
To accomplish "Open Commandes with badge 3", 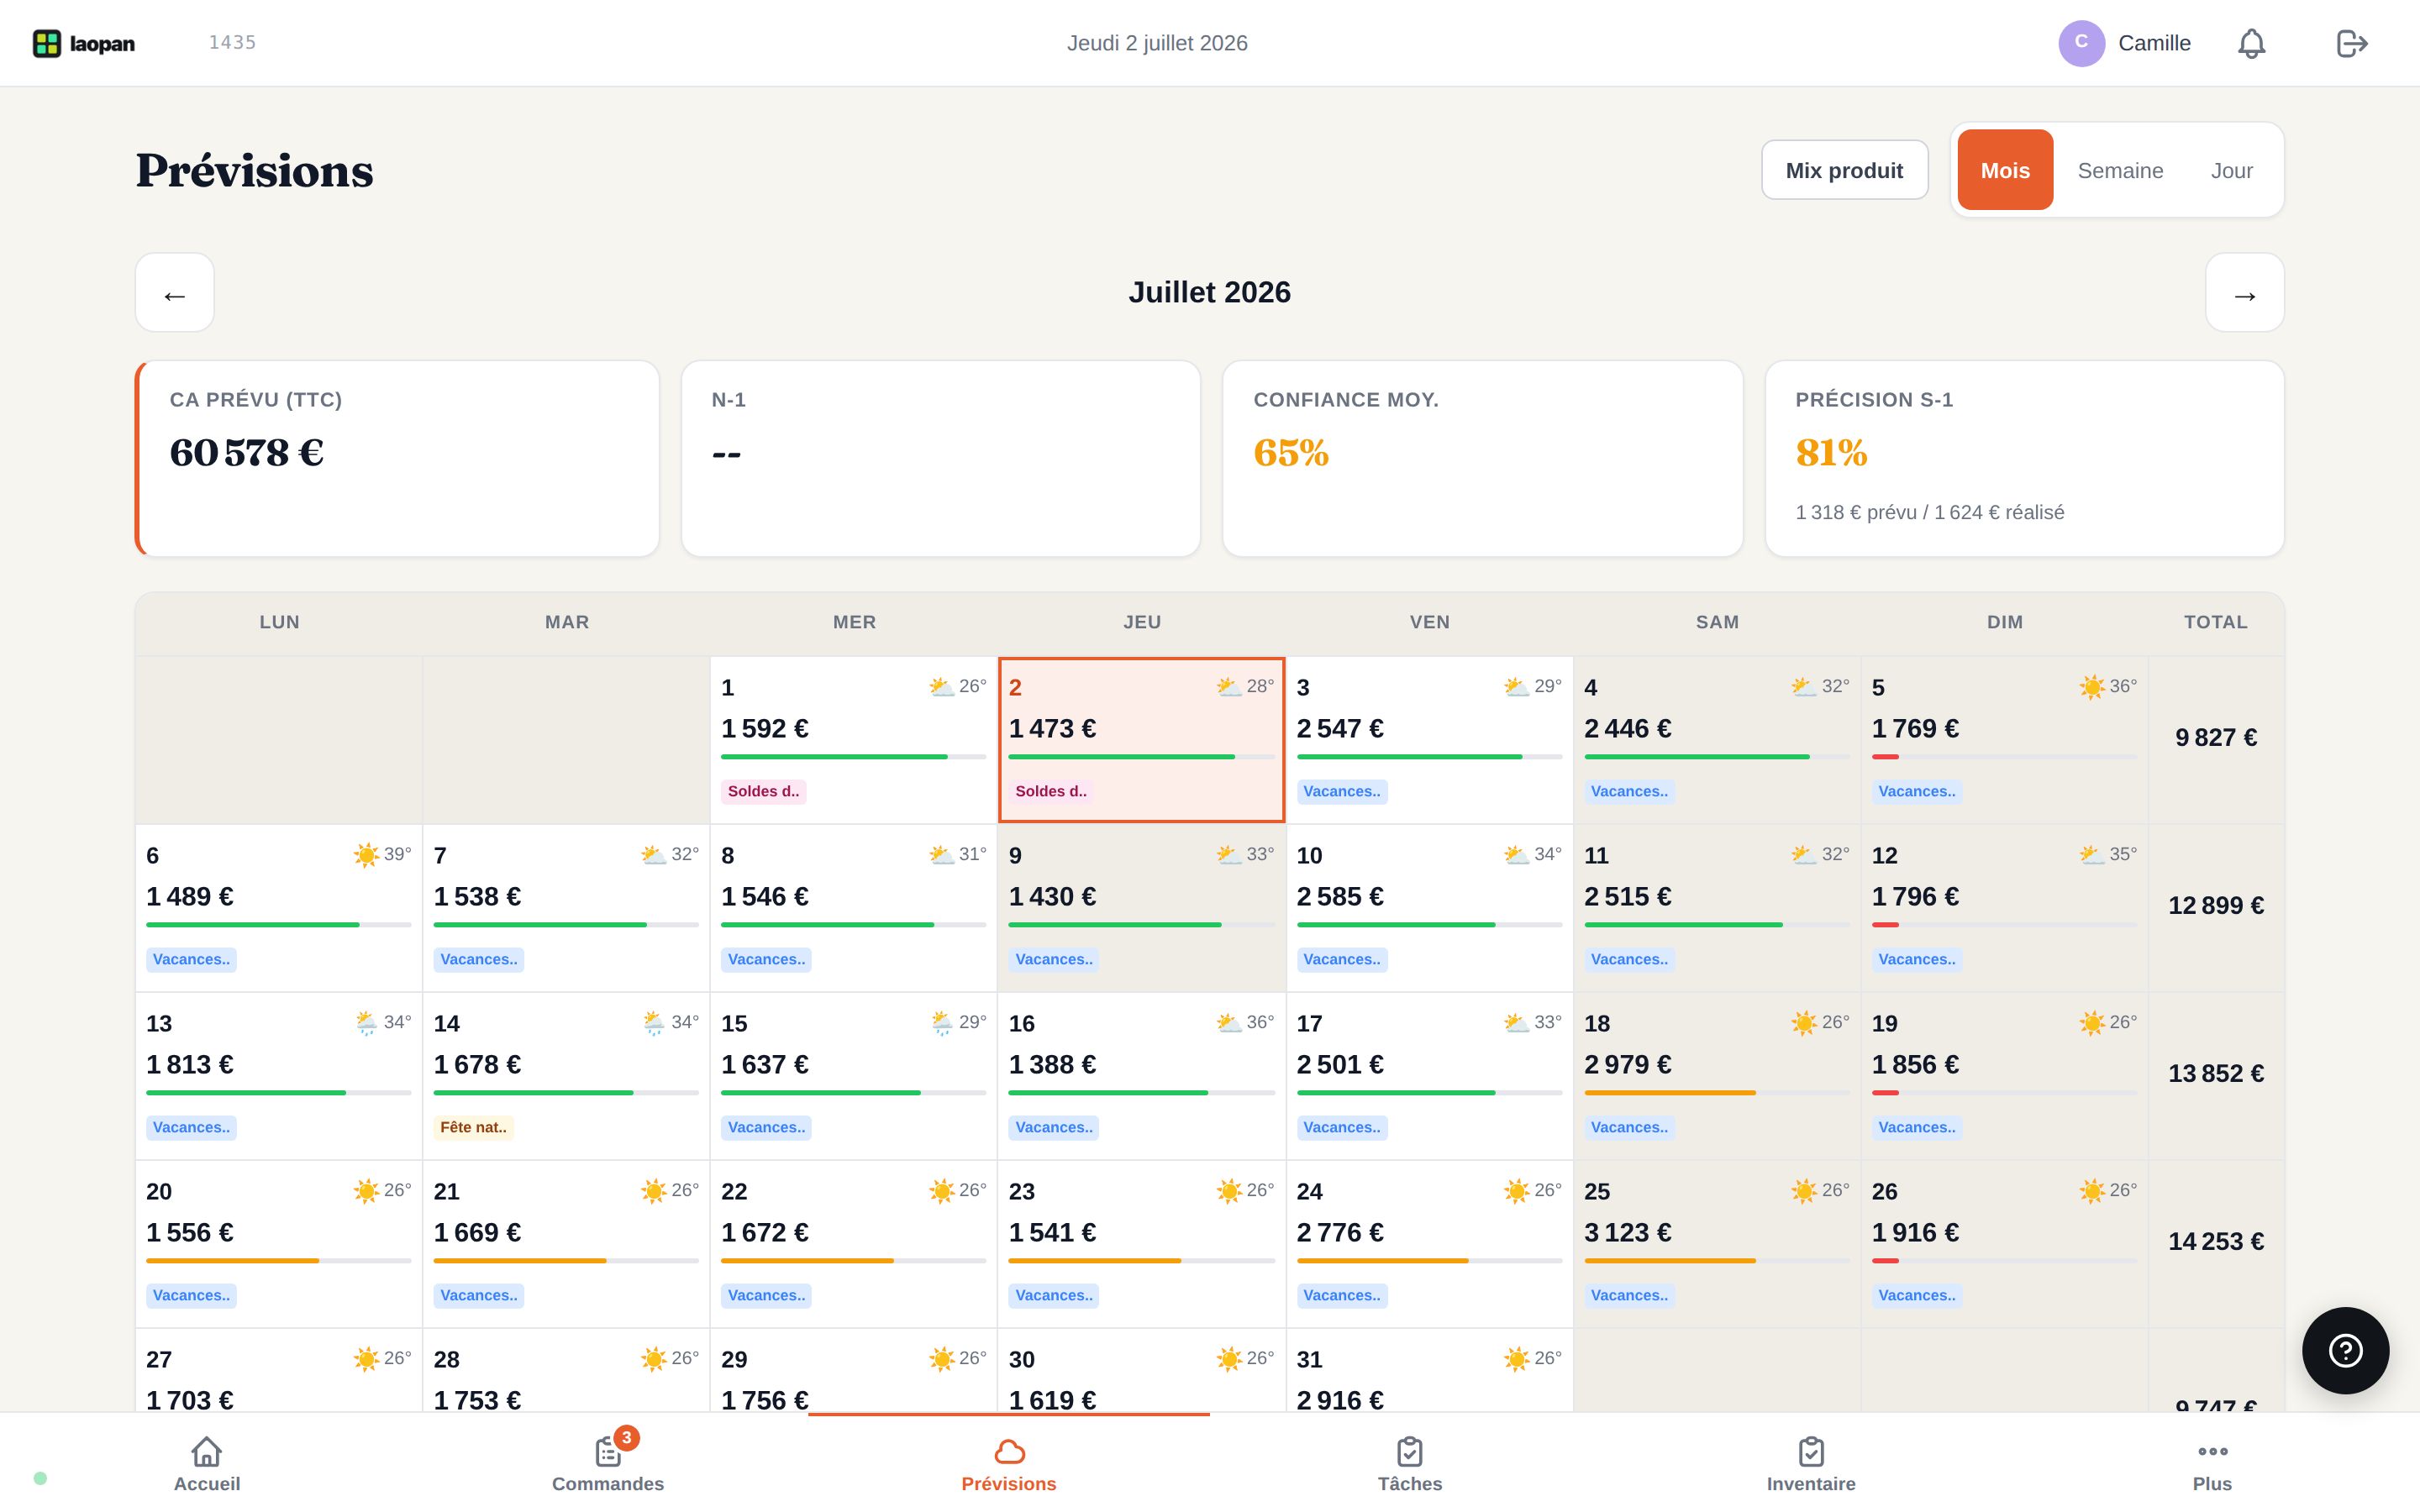I will click(x=608, y=1463).
